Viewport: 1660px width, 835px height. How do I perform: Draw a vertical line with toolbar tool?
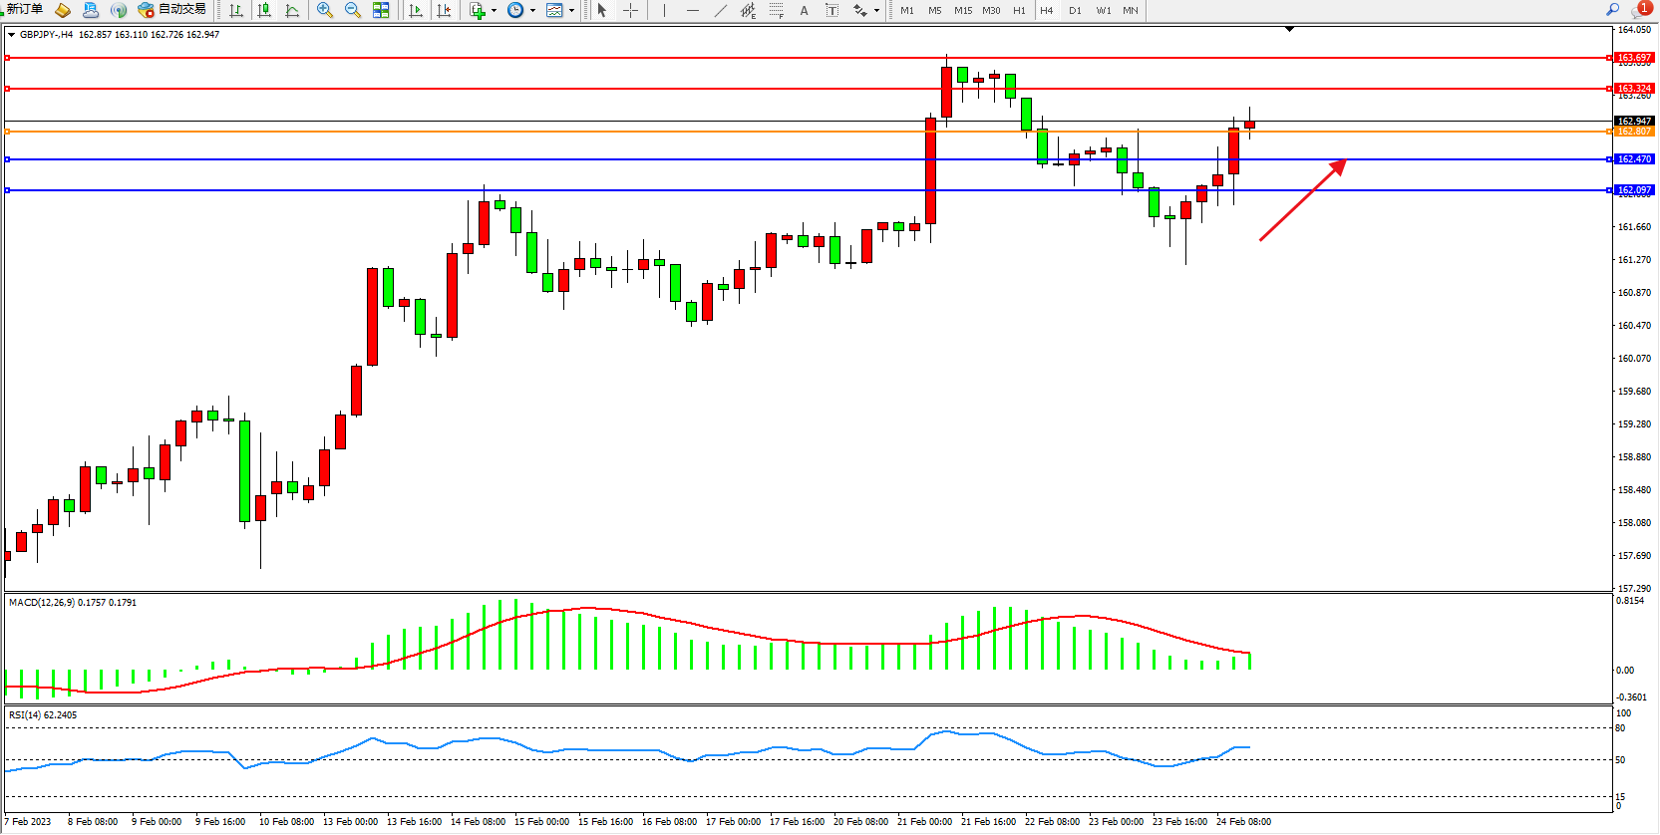pos(664,10)
